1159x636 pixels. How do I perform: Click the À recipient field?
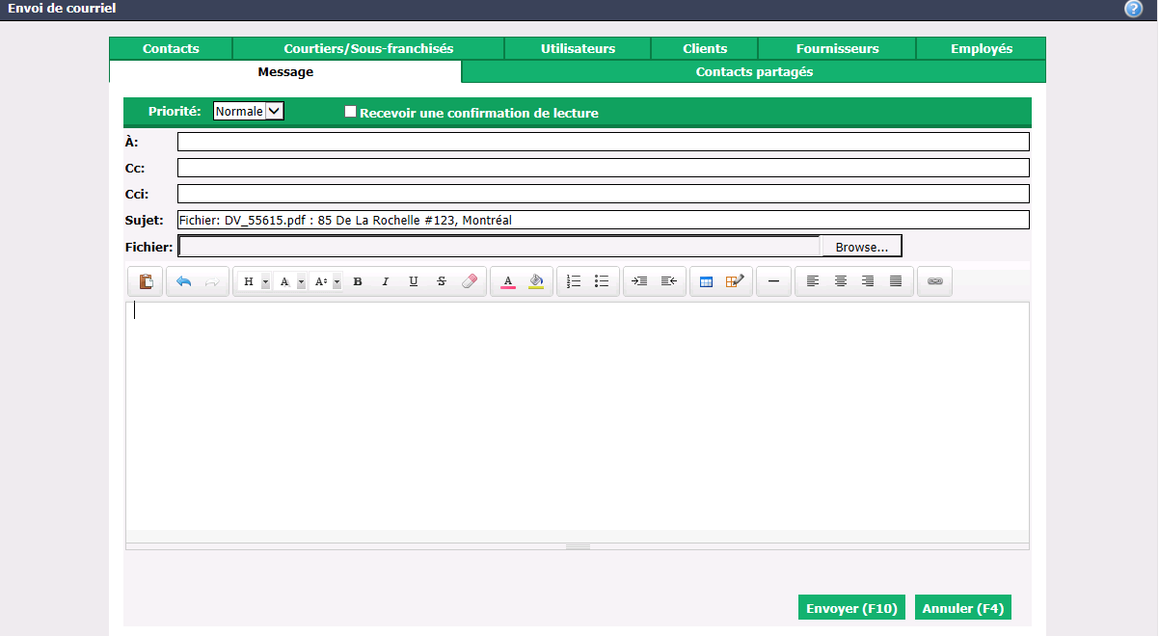604,142
